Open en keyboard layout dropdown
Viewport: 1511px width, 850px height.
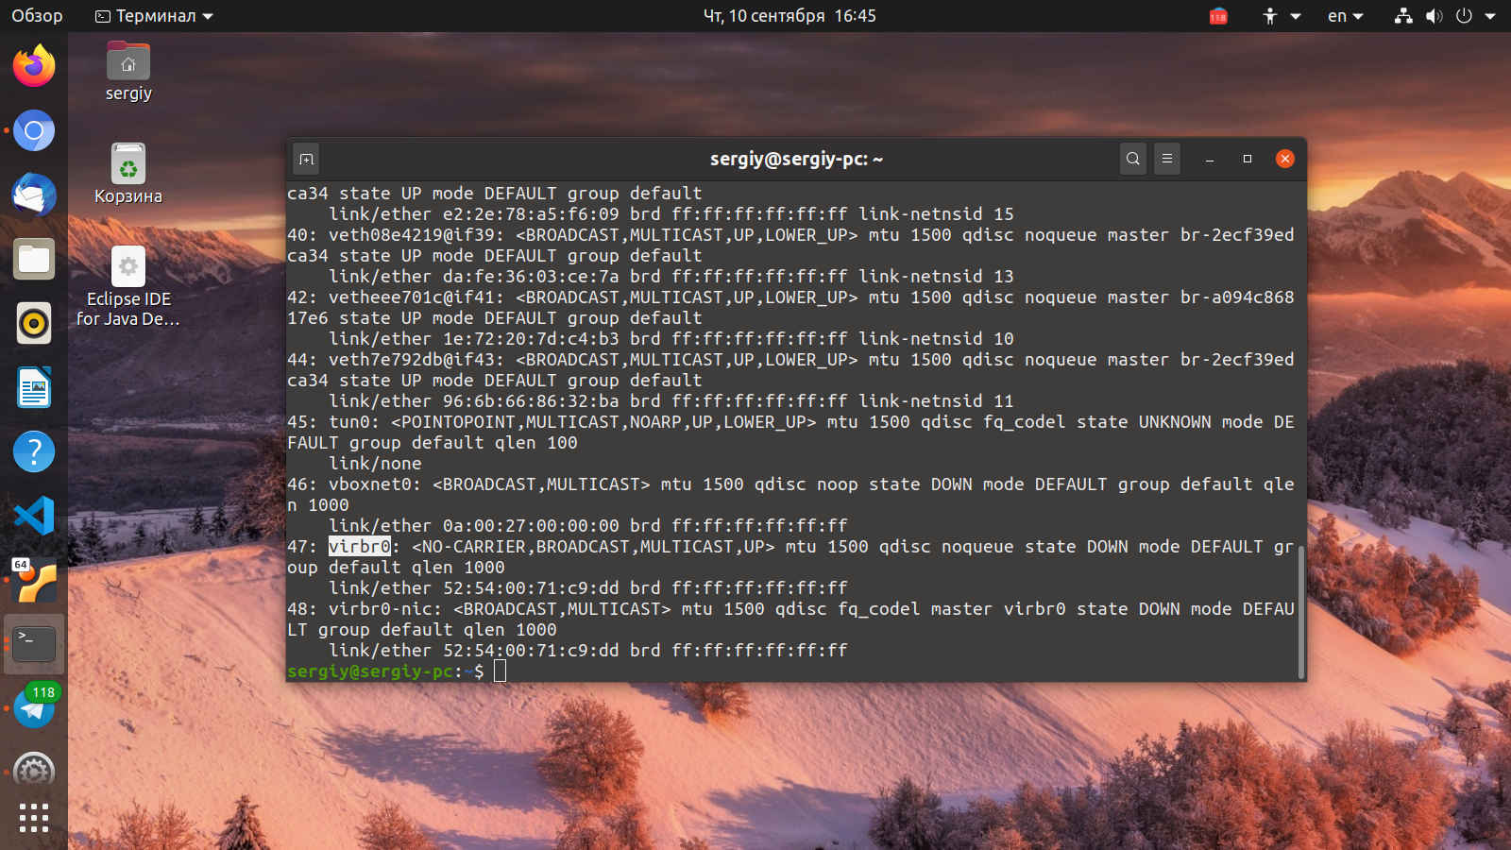pyautogui.click(x=1346, y=16)
